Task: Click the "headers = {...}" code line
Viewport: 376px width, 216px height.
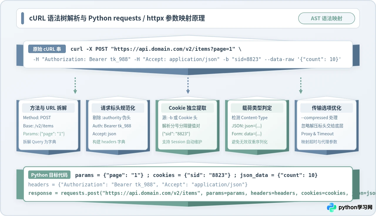Action: [x=138, y=185]
